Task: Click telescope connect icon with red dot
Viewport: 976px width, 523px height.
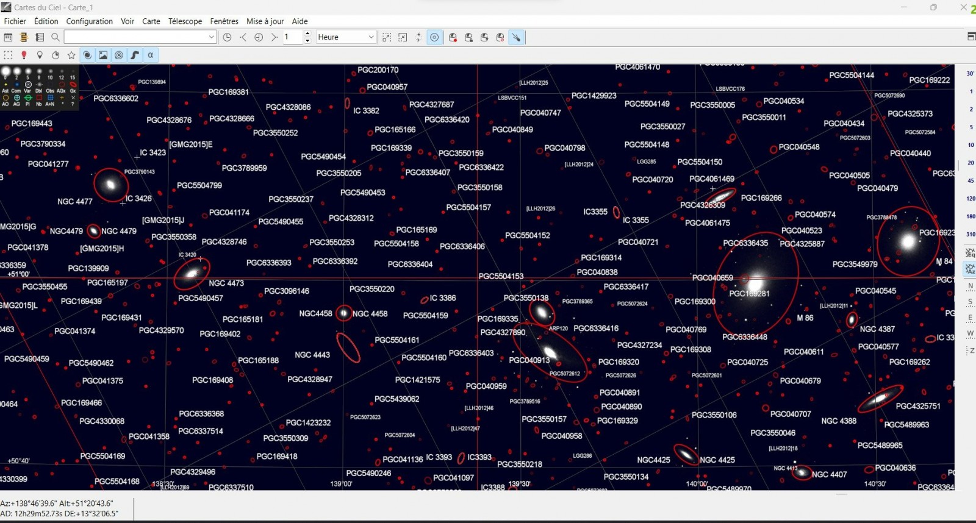Action: [x=453, y=37]
